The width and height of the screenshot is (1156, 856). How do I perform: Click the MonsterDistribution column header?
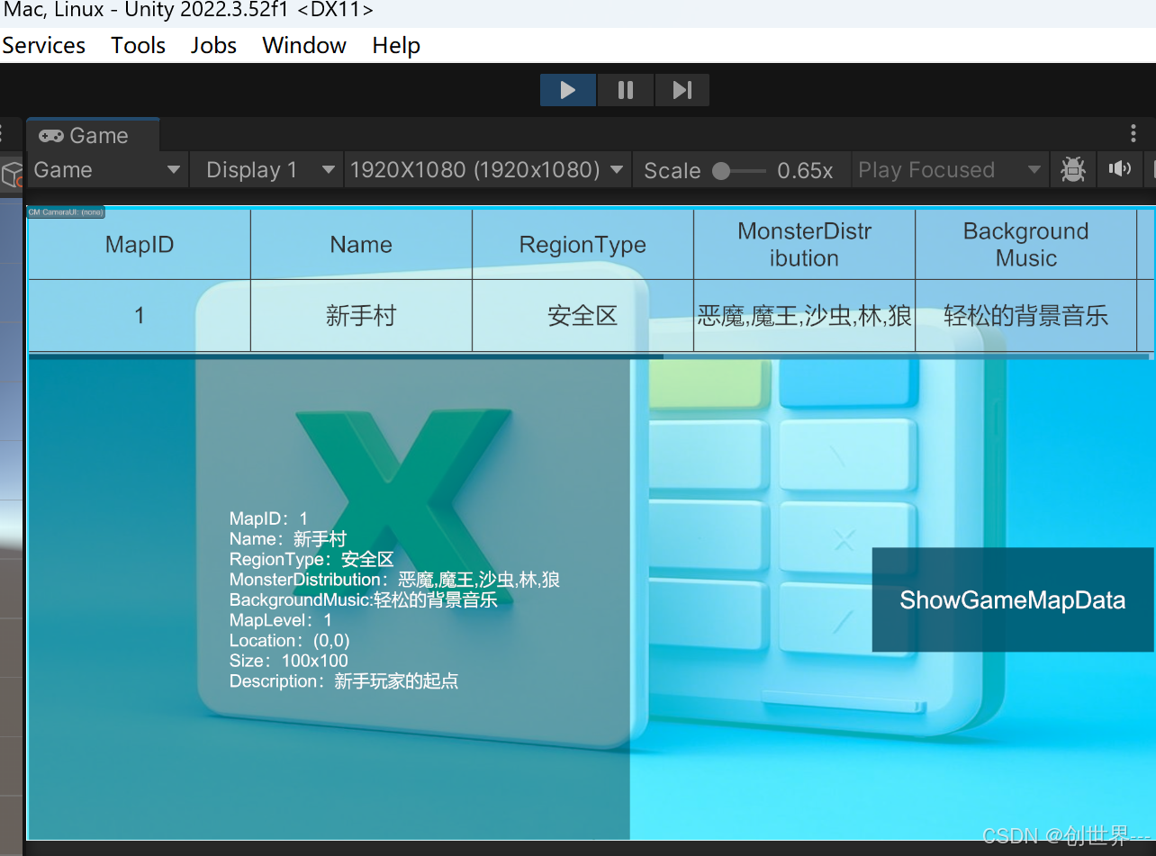click(804, 244)
